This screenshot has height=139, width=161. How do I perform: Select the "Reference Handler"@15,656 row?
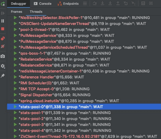click(x=84, y=77)
